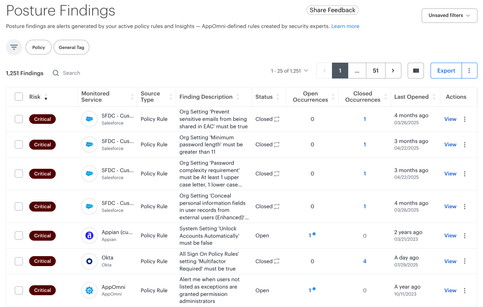Select the Policy filter chip
Viewport: 483px width, 307px height.
pyautogui.click(x=38, y=47)
